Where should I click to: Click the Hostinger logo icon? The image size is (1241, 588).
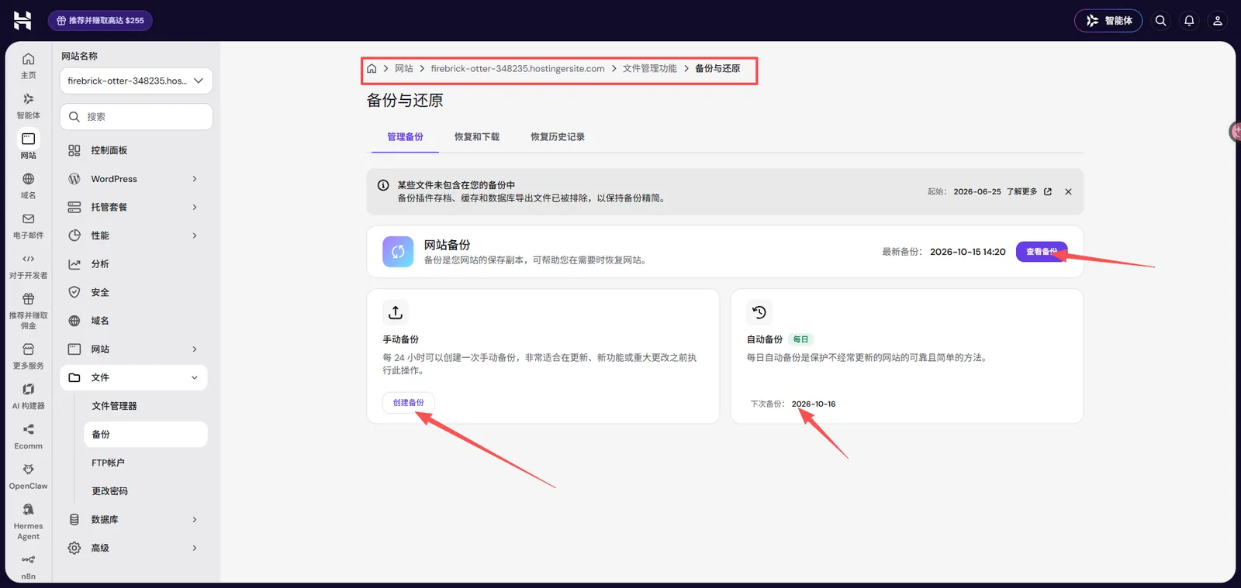click(x=22, y=20)
